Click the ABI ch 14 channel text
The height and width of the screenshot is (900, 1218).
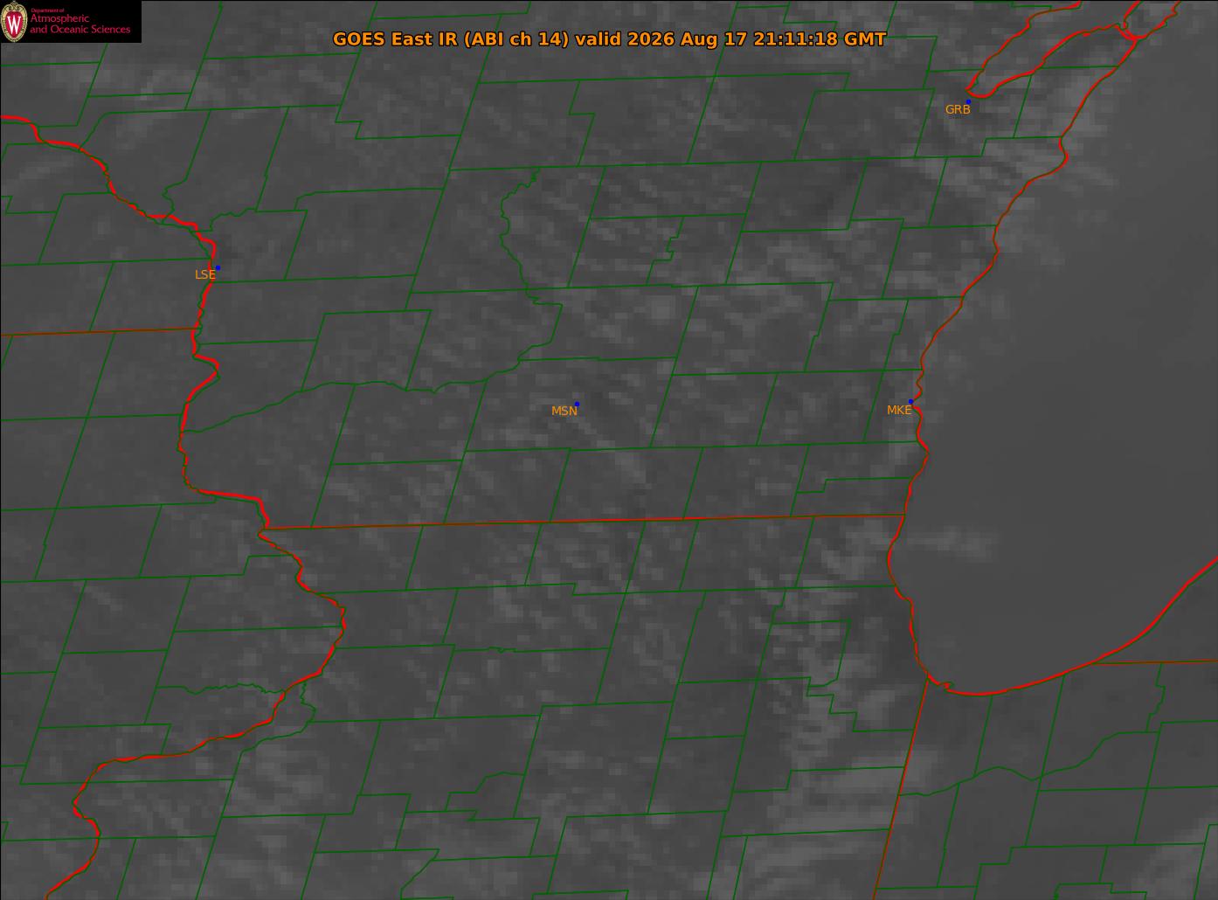pyautogui.click(x=516, y=39)
